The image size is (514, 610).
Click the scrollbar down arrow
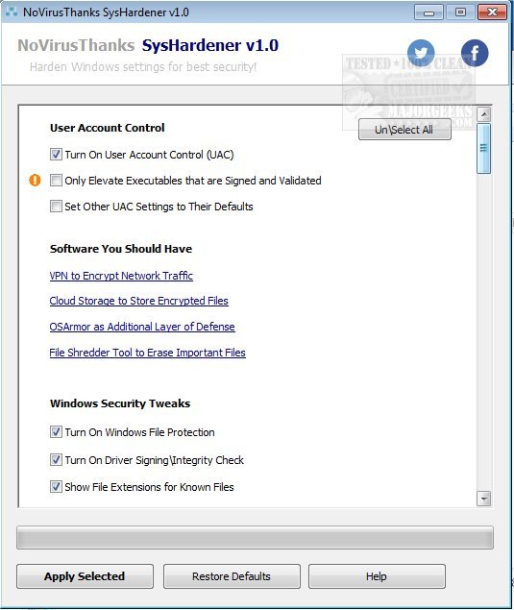(x=483, y=498)
